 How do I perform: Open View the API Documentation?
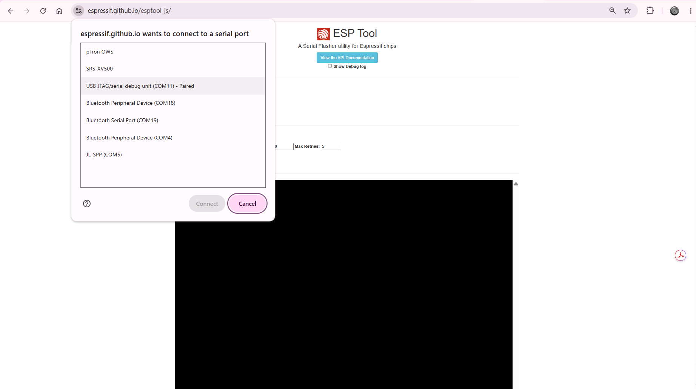347,58
